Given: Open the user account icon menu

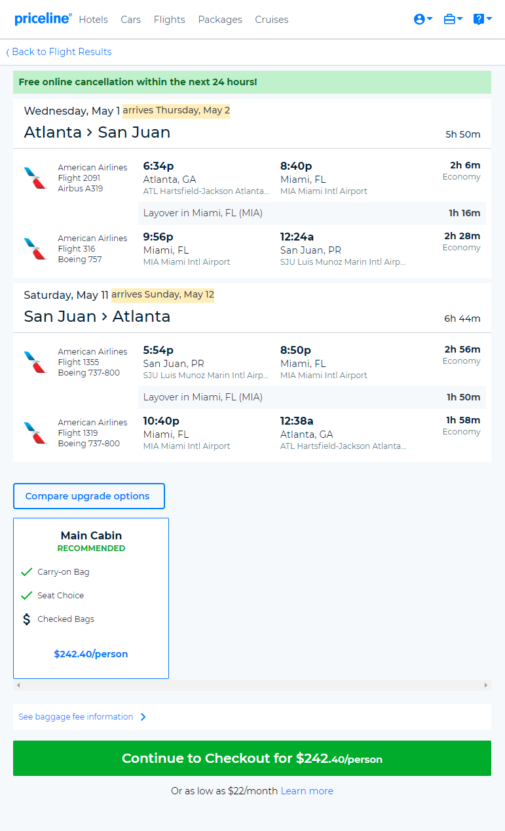Looking at the screenshot, I should [x=423, y=20].
